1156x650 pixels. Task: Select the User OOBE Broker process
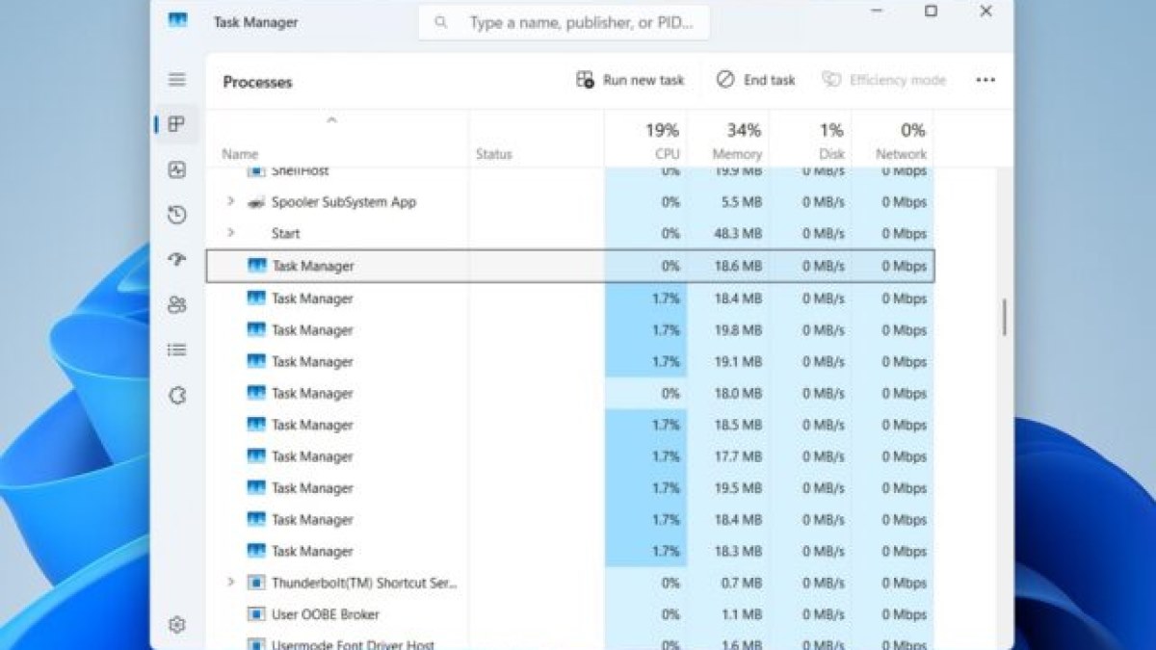325,614
